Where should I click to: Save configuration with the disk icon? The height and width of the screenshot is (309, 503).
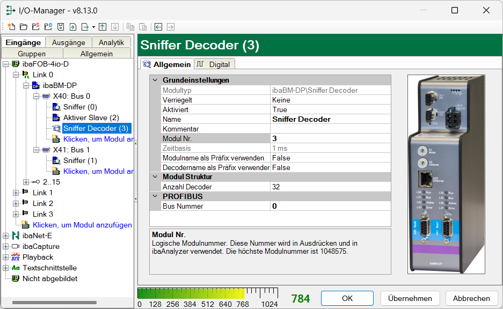61,27
